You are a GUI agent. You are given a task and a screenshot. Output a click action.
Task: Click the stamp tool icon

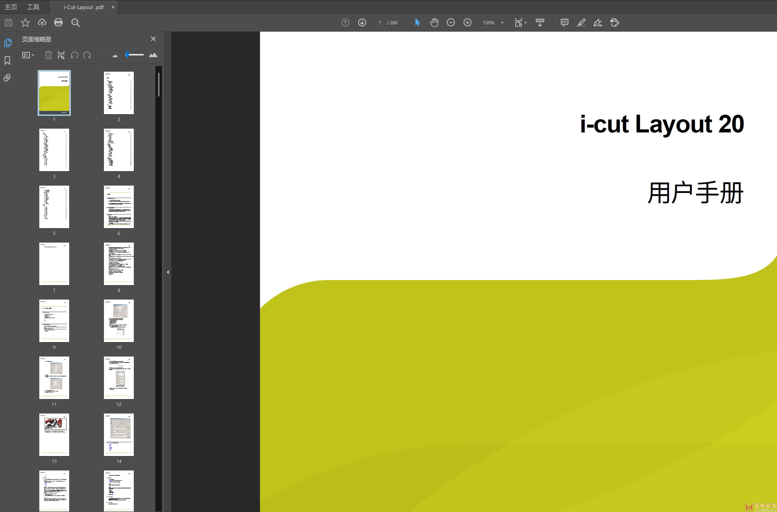615,23
